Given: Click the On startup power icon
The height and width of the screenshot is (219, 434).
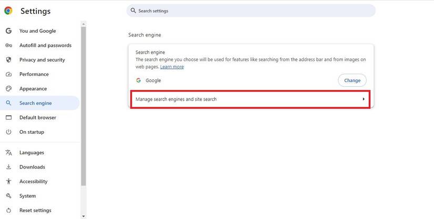Looking at the screenshot, I should click(x=8, y=132).
